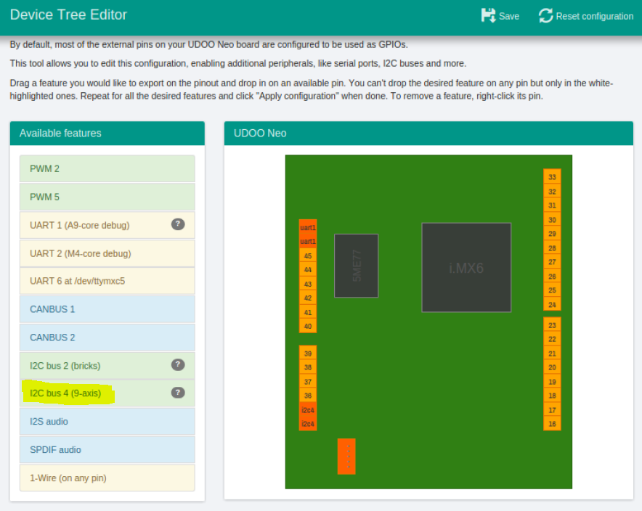Click the Device Tree Editor title
Viewport: 642px width, 511px height.
(x=68, y=15)
